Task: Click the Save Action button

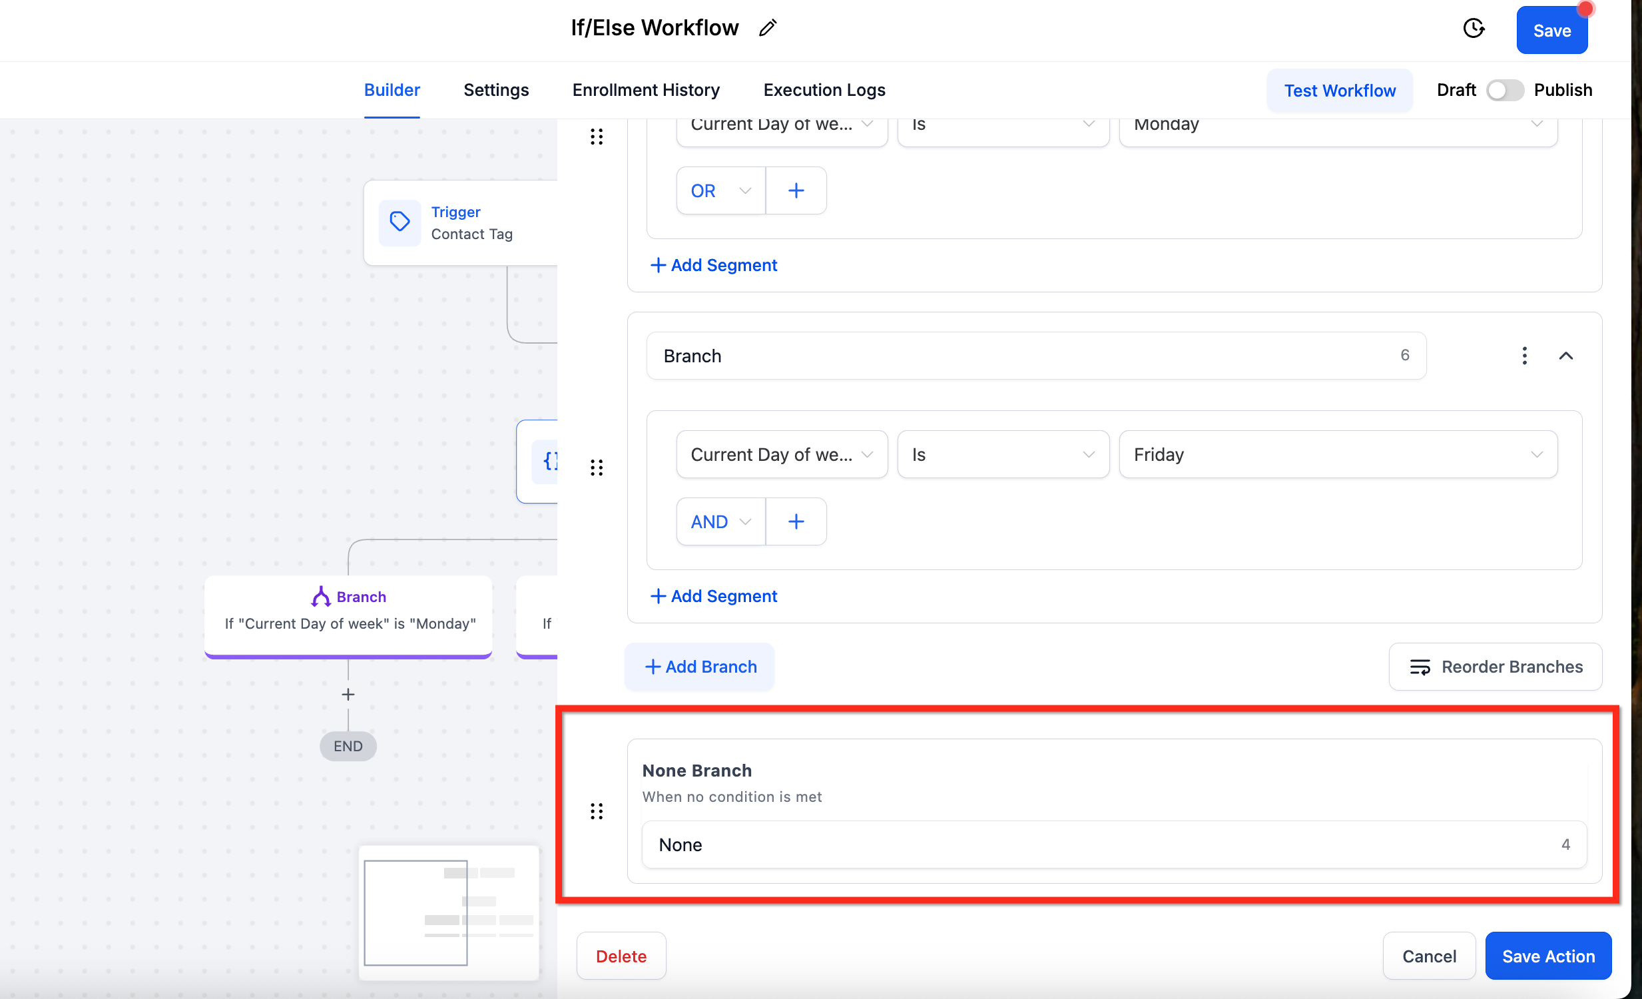Action: tap(1547, 956)
